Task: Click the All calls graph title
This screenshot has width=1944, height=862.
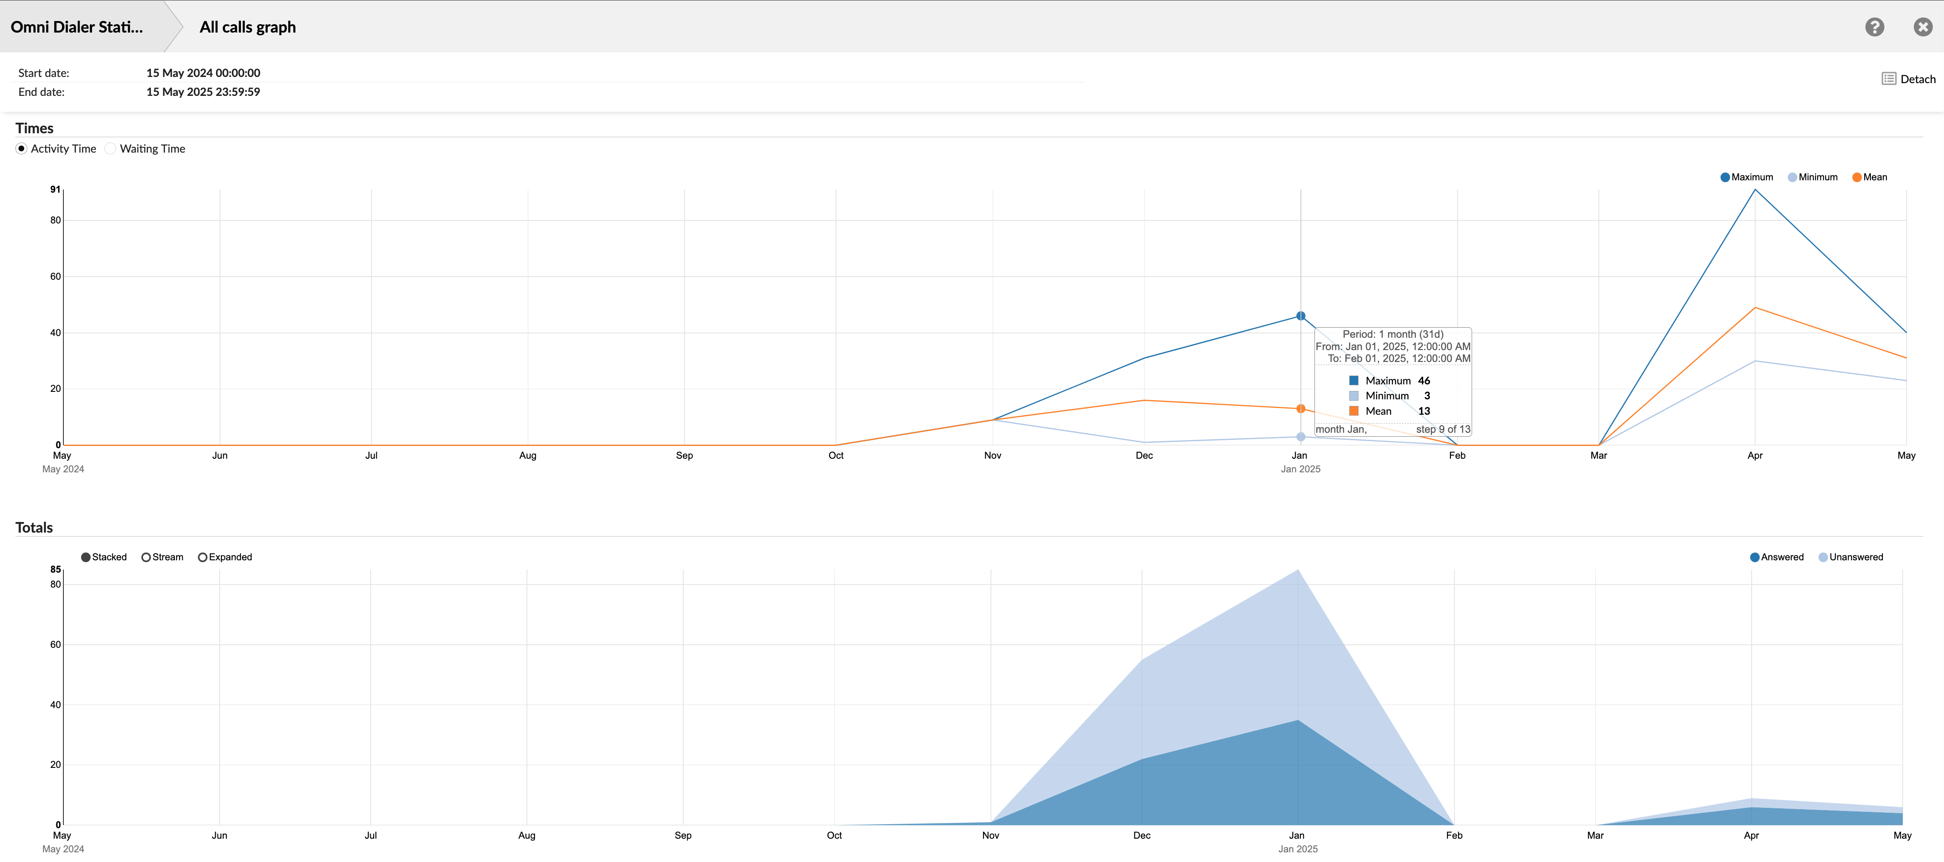Action: (247, 27)
